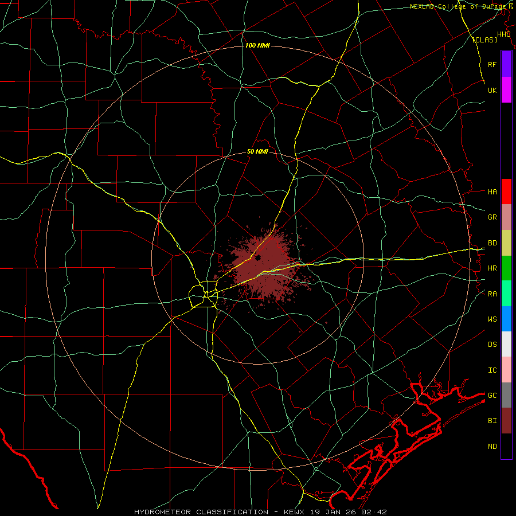
Task: Click the white DS legend swatch
Action: (x=506, y=344)
